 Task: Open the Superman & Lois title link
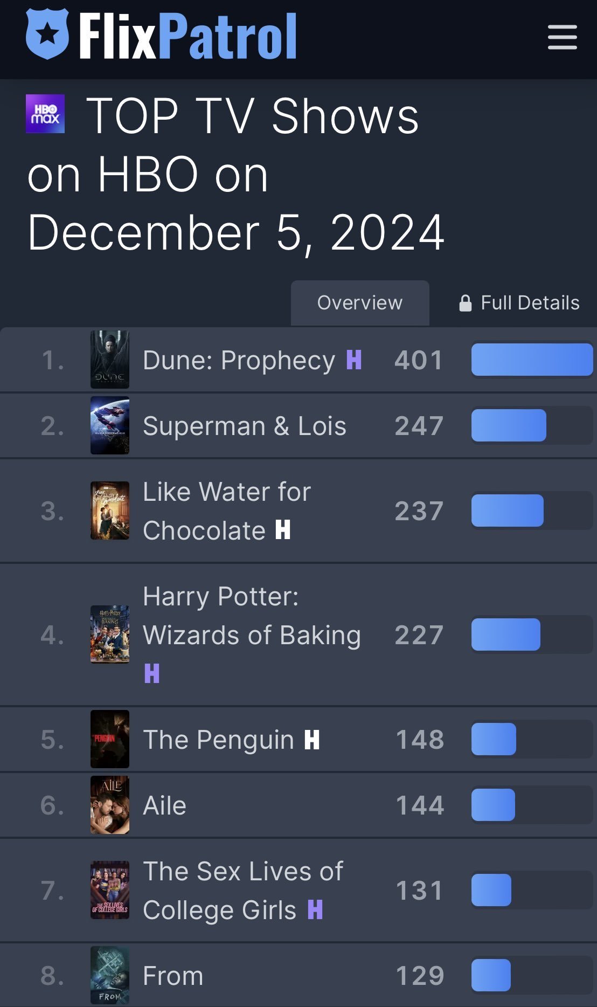[244, 426]
